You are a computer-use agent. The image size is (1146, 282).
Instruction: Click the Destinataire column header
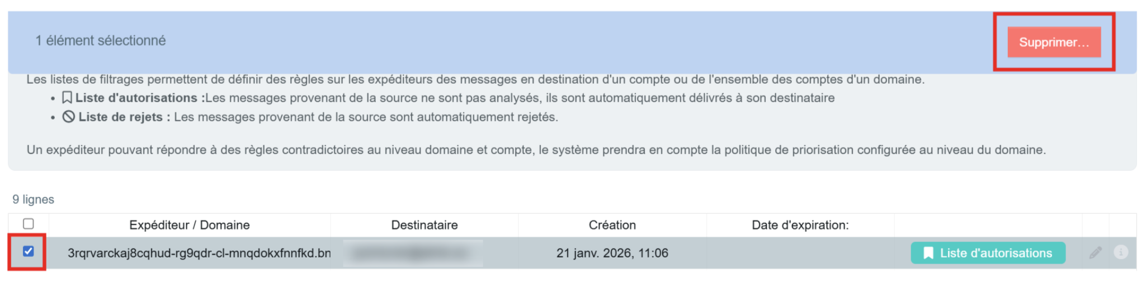click(424, 225)
